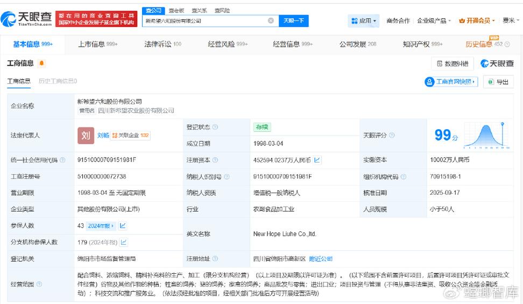Click the 数据纠错 button
Viewport: 523px width, 304px height.
(453, 63)
